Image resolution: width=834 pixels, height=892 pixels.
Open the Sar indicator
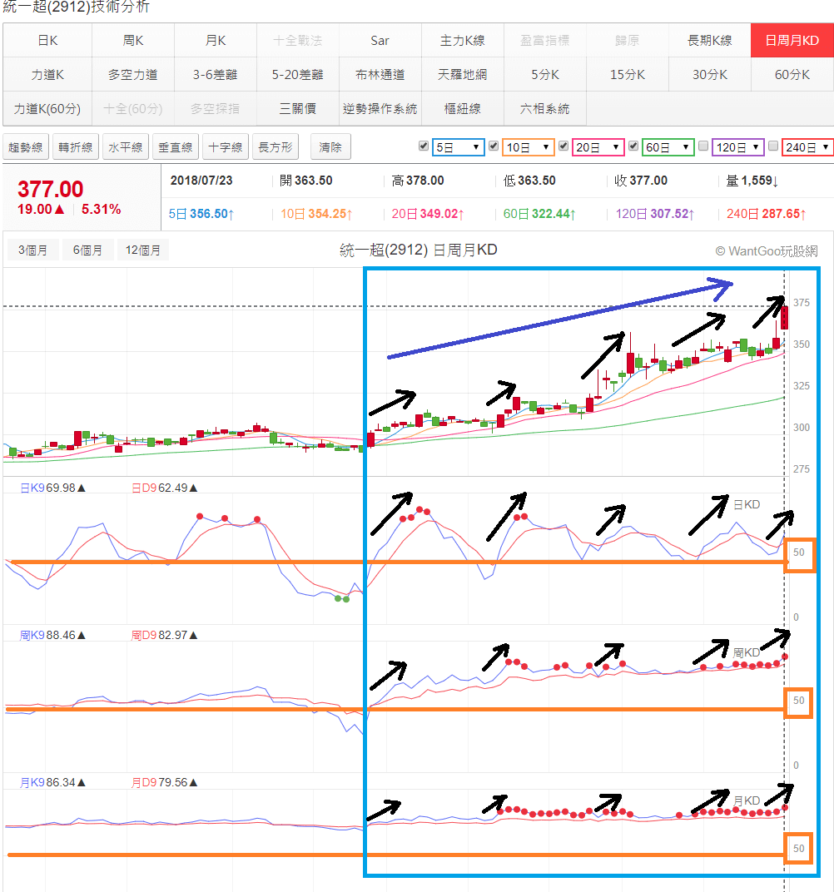pos(380,39)
